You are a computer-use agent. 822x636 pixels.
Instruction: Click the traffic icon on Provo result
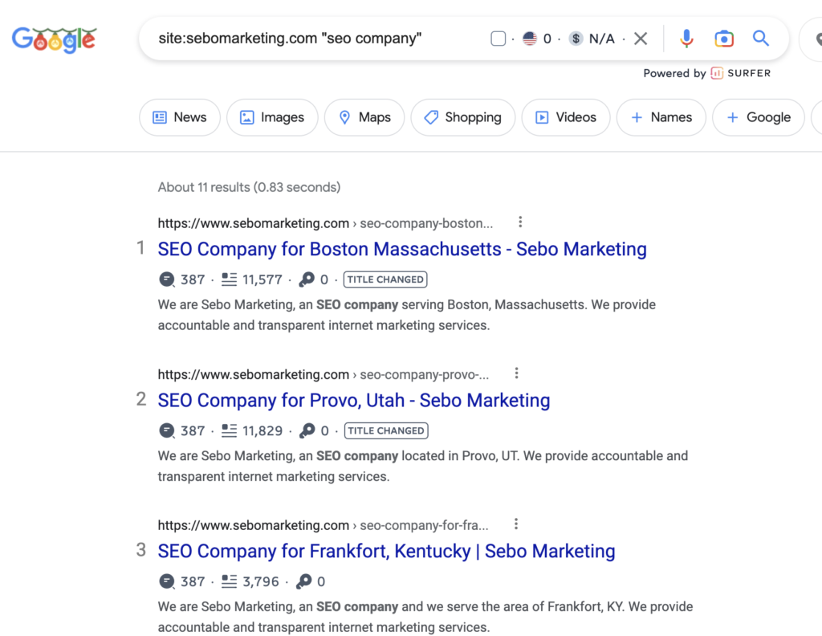167,430
